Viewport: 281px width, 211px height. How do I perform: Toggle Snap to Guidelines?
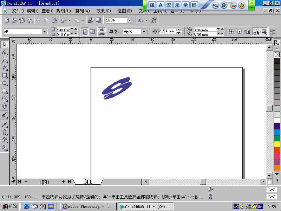point(239,32)
